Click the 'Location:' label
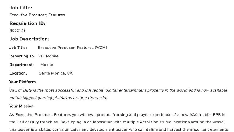The height and width of the screenshot is (132, 234). tap(18, 73)
